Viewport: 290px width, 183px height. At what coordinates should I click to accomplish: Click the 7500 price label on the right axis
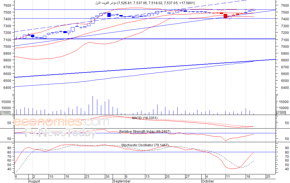(285, 12)
